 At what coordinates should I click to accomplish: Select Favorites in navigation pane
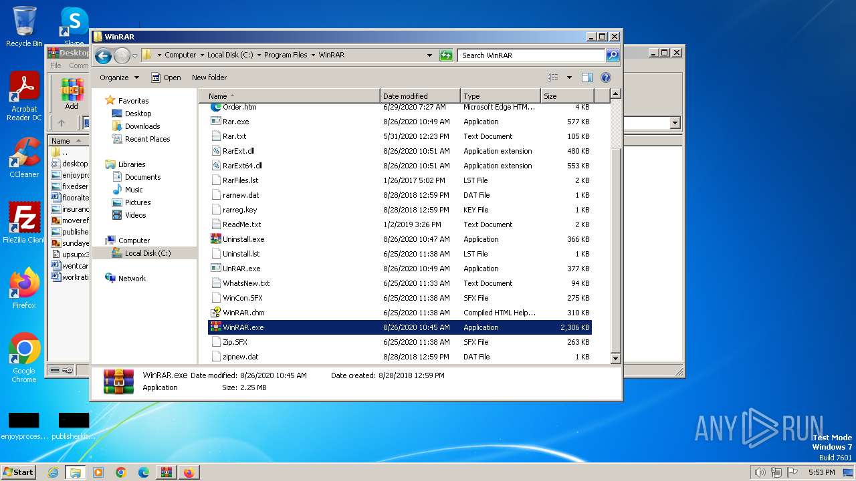click(x=133, y=101)
